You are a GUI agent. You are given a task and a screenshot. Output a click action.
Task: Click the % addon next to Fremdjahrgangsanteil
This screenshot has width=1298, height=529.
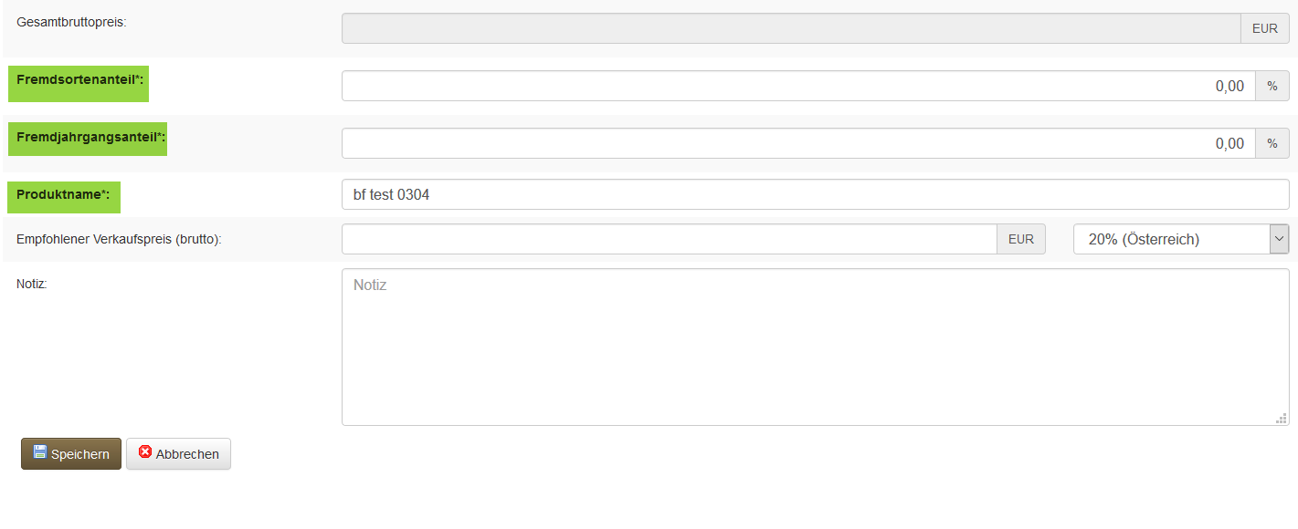pos(1272,143)
